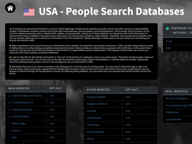Click the lightbulb icon before 'When requesting'
The image size is (192, 144).
[10, 46]
